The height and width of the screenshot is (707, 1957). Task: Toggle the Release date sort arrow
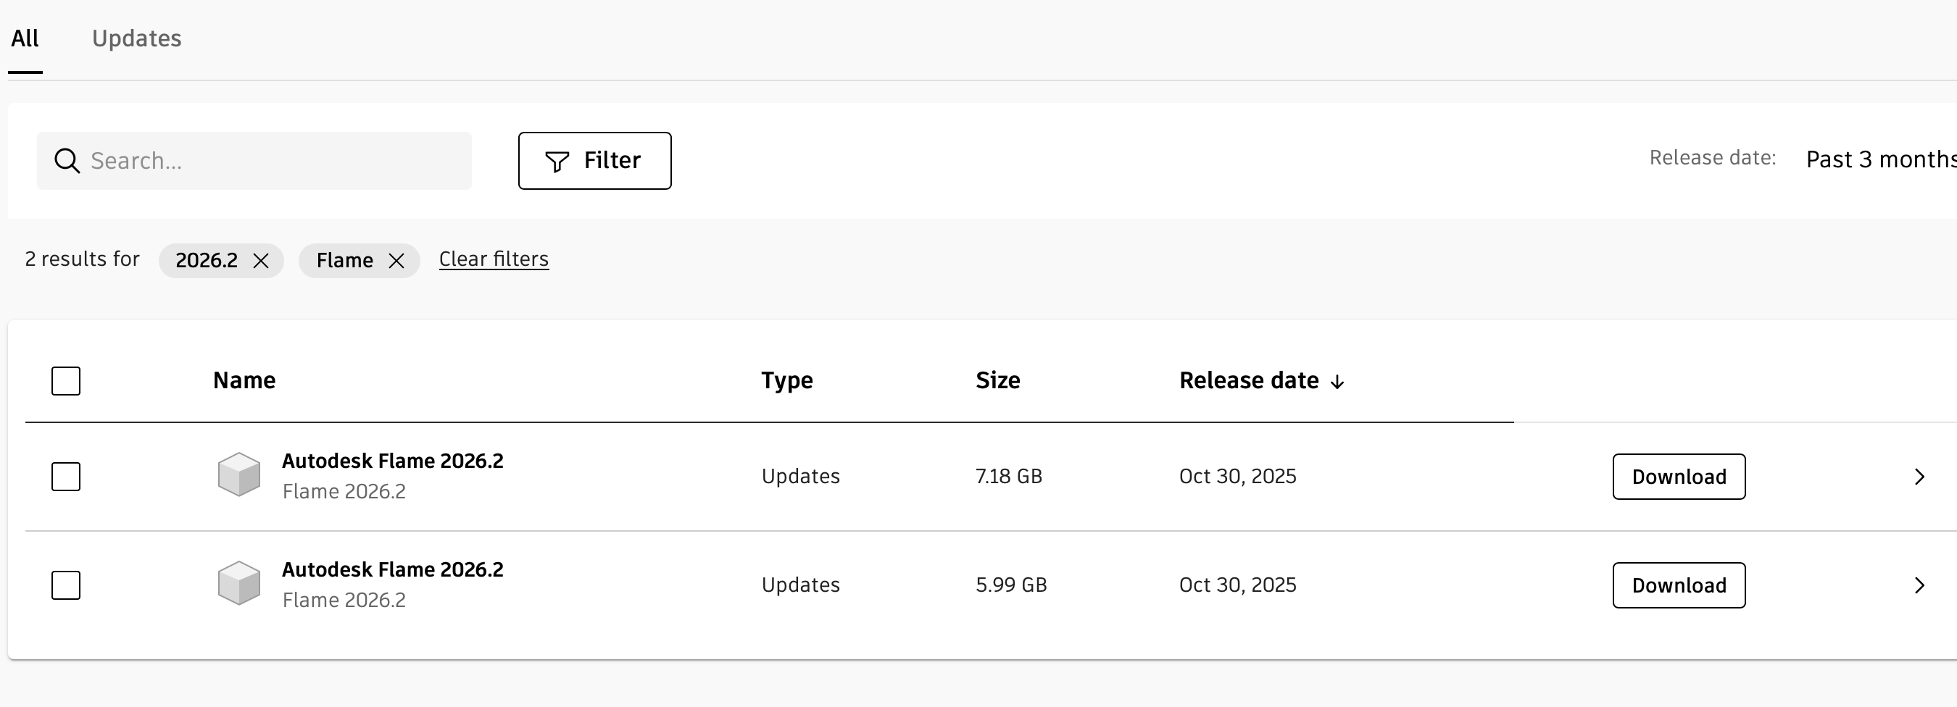[x=1337, y=381]
